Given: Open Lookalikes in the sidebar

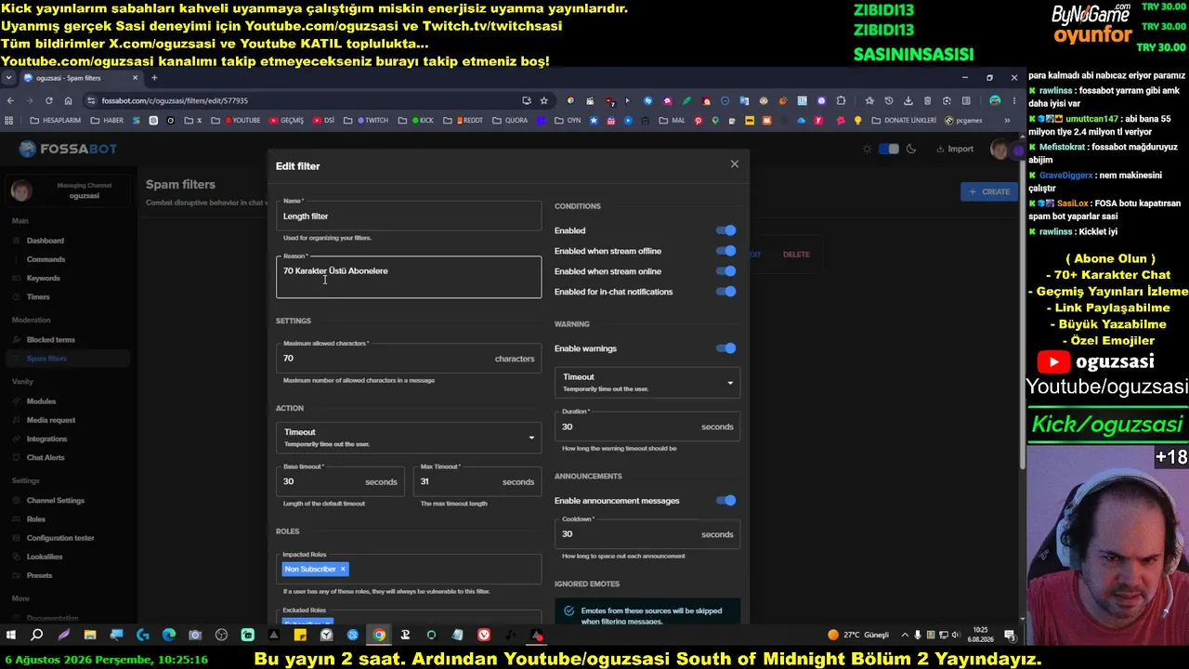Looking at the screenshot, I should pos(45,557).
